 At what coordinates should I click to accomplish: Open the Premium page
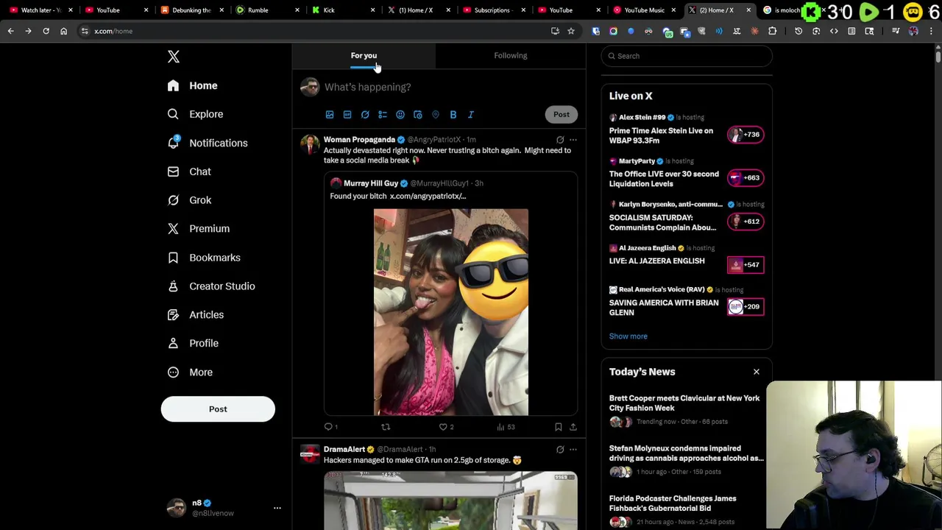(198, 229)
